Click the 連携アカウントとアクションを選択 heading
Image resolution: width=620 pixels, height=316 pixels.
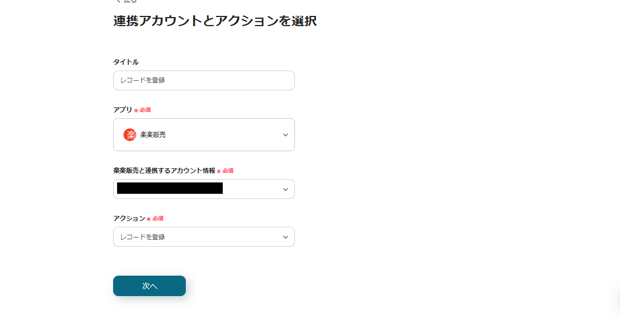pyautogui.click(x=215, y=22)
